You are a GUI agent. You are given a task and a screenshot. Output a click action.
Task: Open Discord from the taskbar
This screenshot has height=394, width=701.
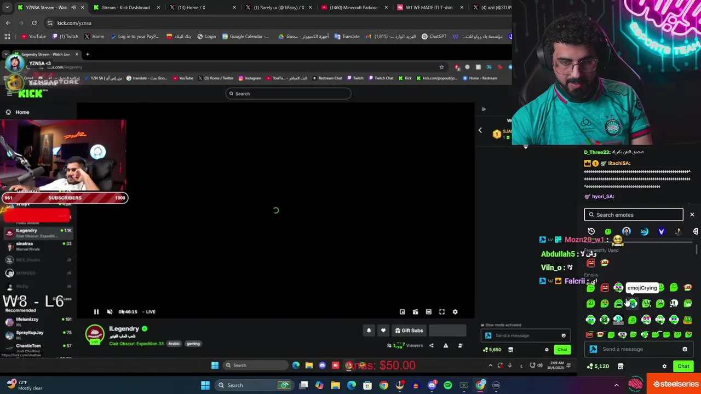click(x=432, y=385)
